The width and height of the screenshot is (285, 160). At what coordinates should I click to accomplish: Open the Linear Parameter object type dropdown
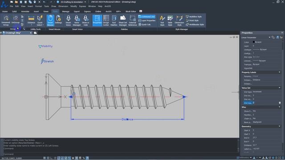click(x=269, y=37)
